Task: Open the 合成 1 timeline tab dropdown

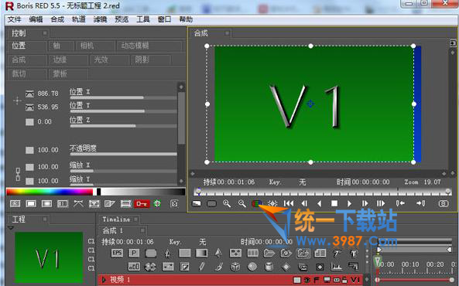Action: tap(142, 230)
